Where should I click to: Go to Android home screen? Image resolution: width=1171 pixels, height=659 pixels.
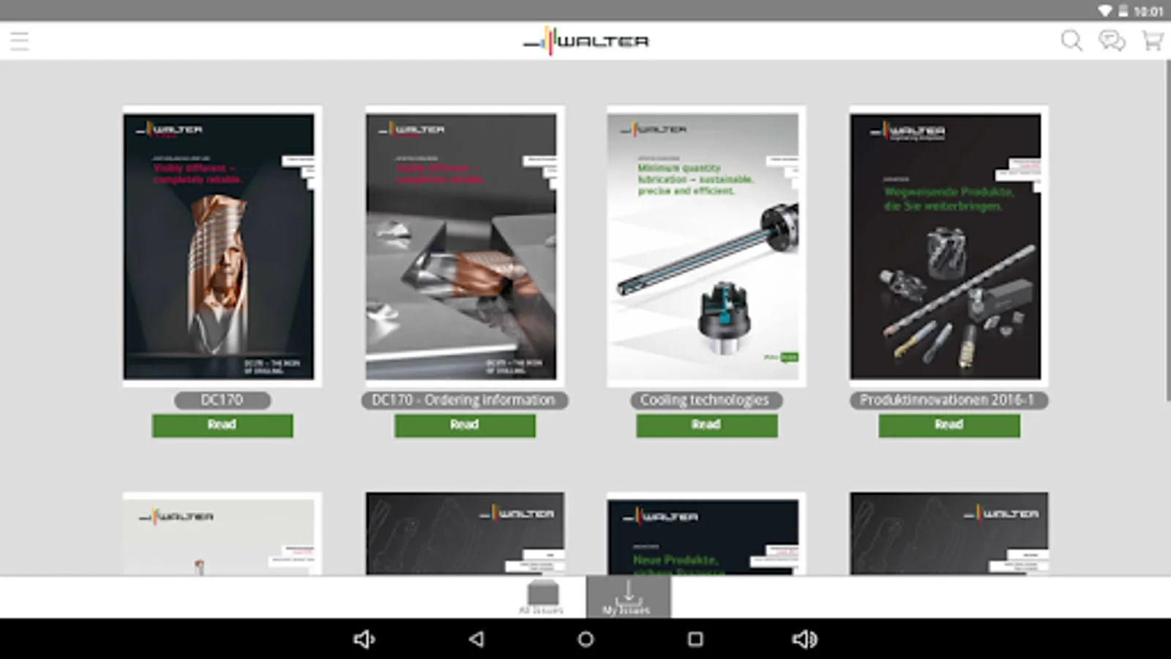[x=585, y=639]
